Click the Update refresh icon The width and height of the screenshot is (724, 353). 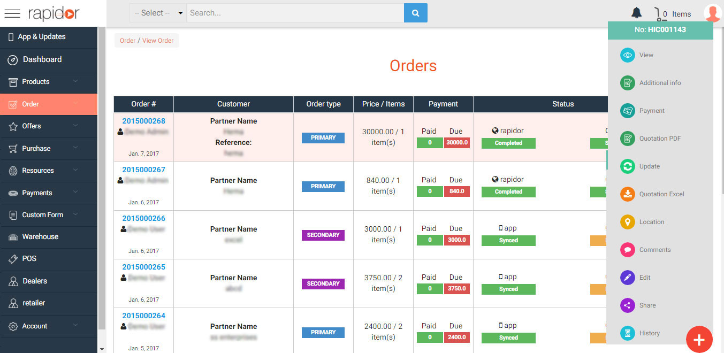(x=627, y=166)
